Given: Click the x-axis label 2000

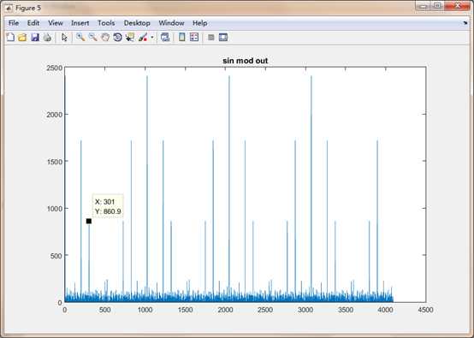Looking at the screenshot, I should coord(225,310).
